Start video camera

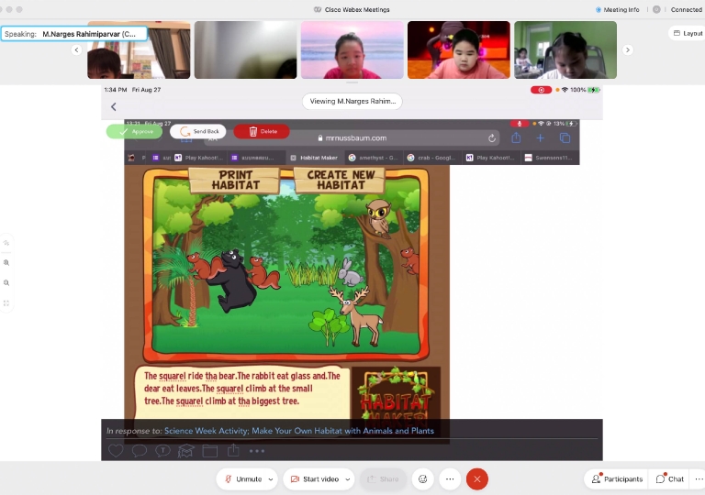click(315, 478)
